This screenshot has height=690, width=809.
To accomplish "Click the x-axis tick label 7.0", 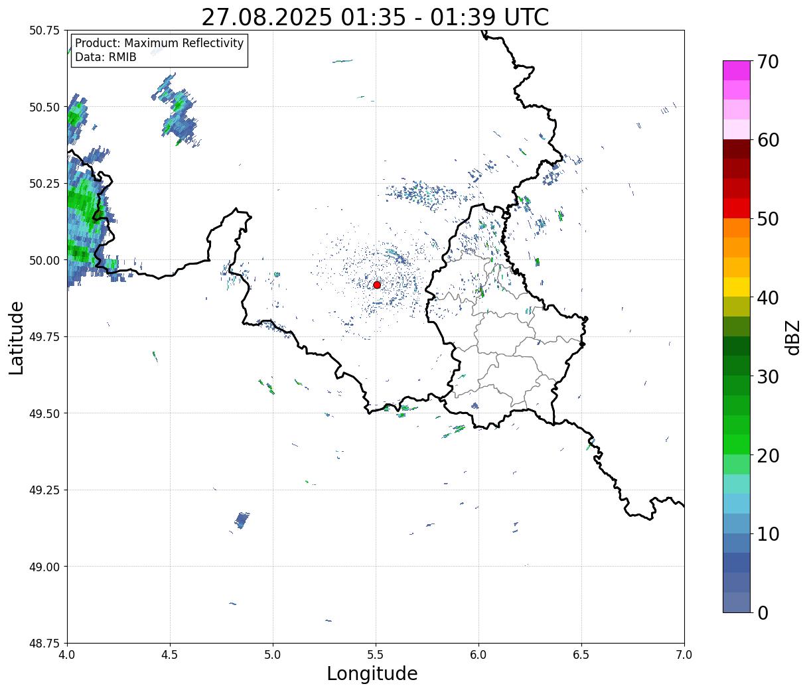I will pyautogui.click(x=684, y=654).
